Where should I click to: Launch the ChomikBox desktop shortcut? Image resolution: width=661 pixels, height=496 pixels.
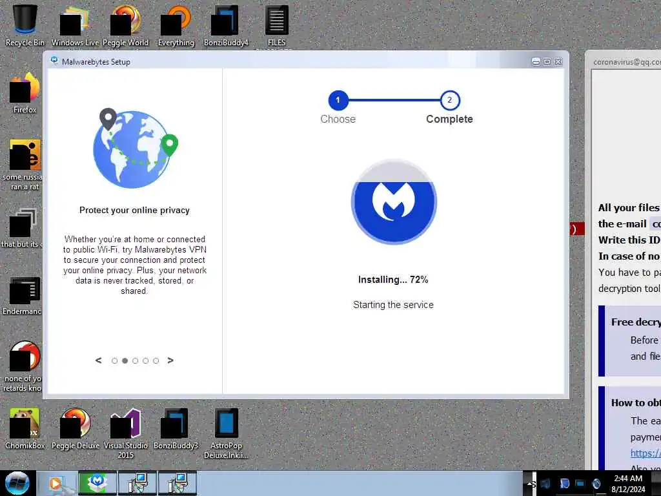click(25, 429)
